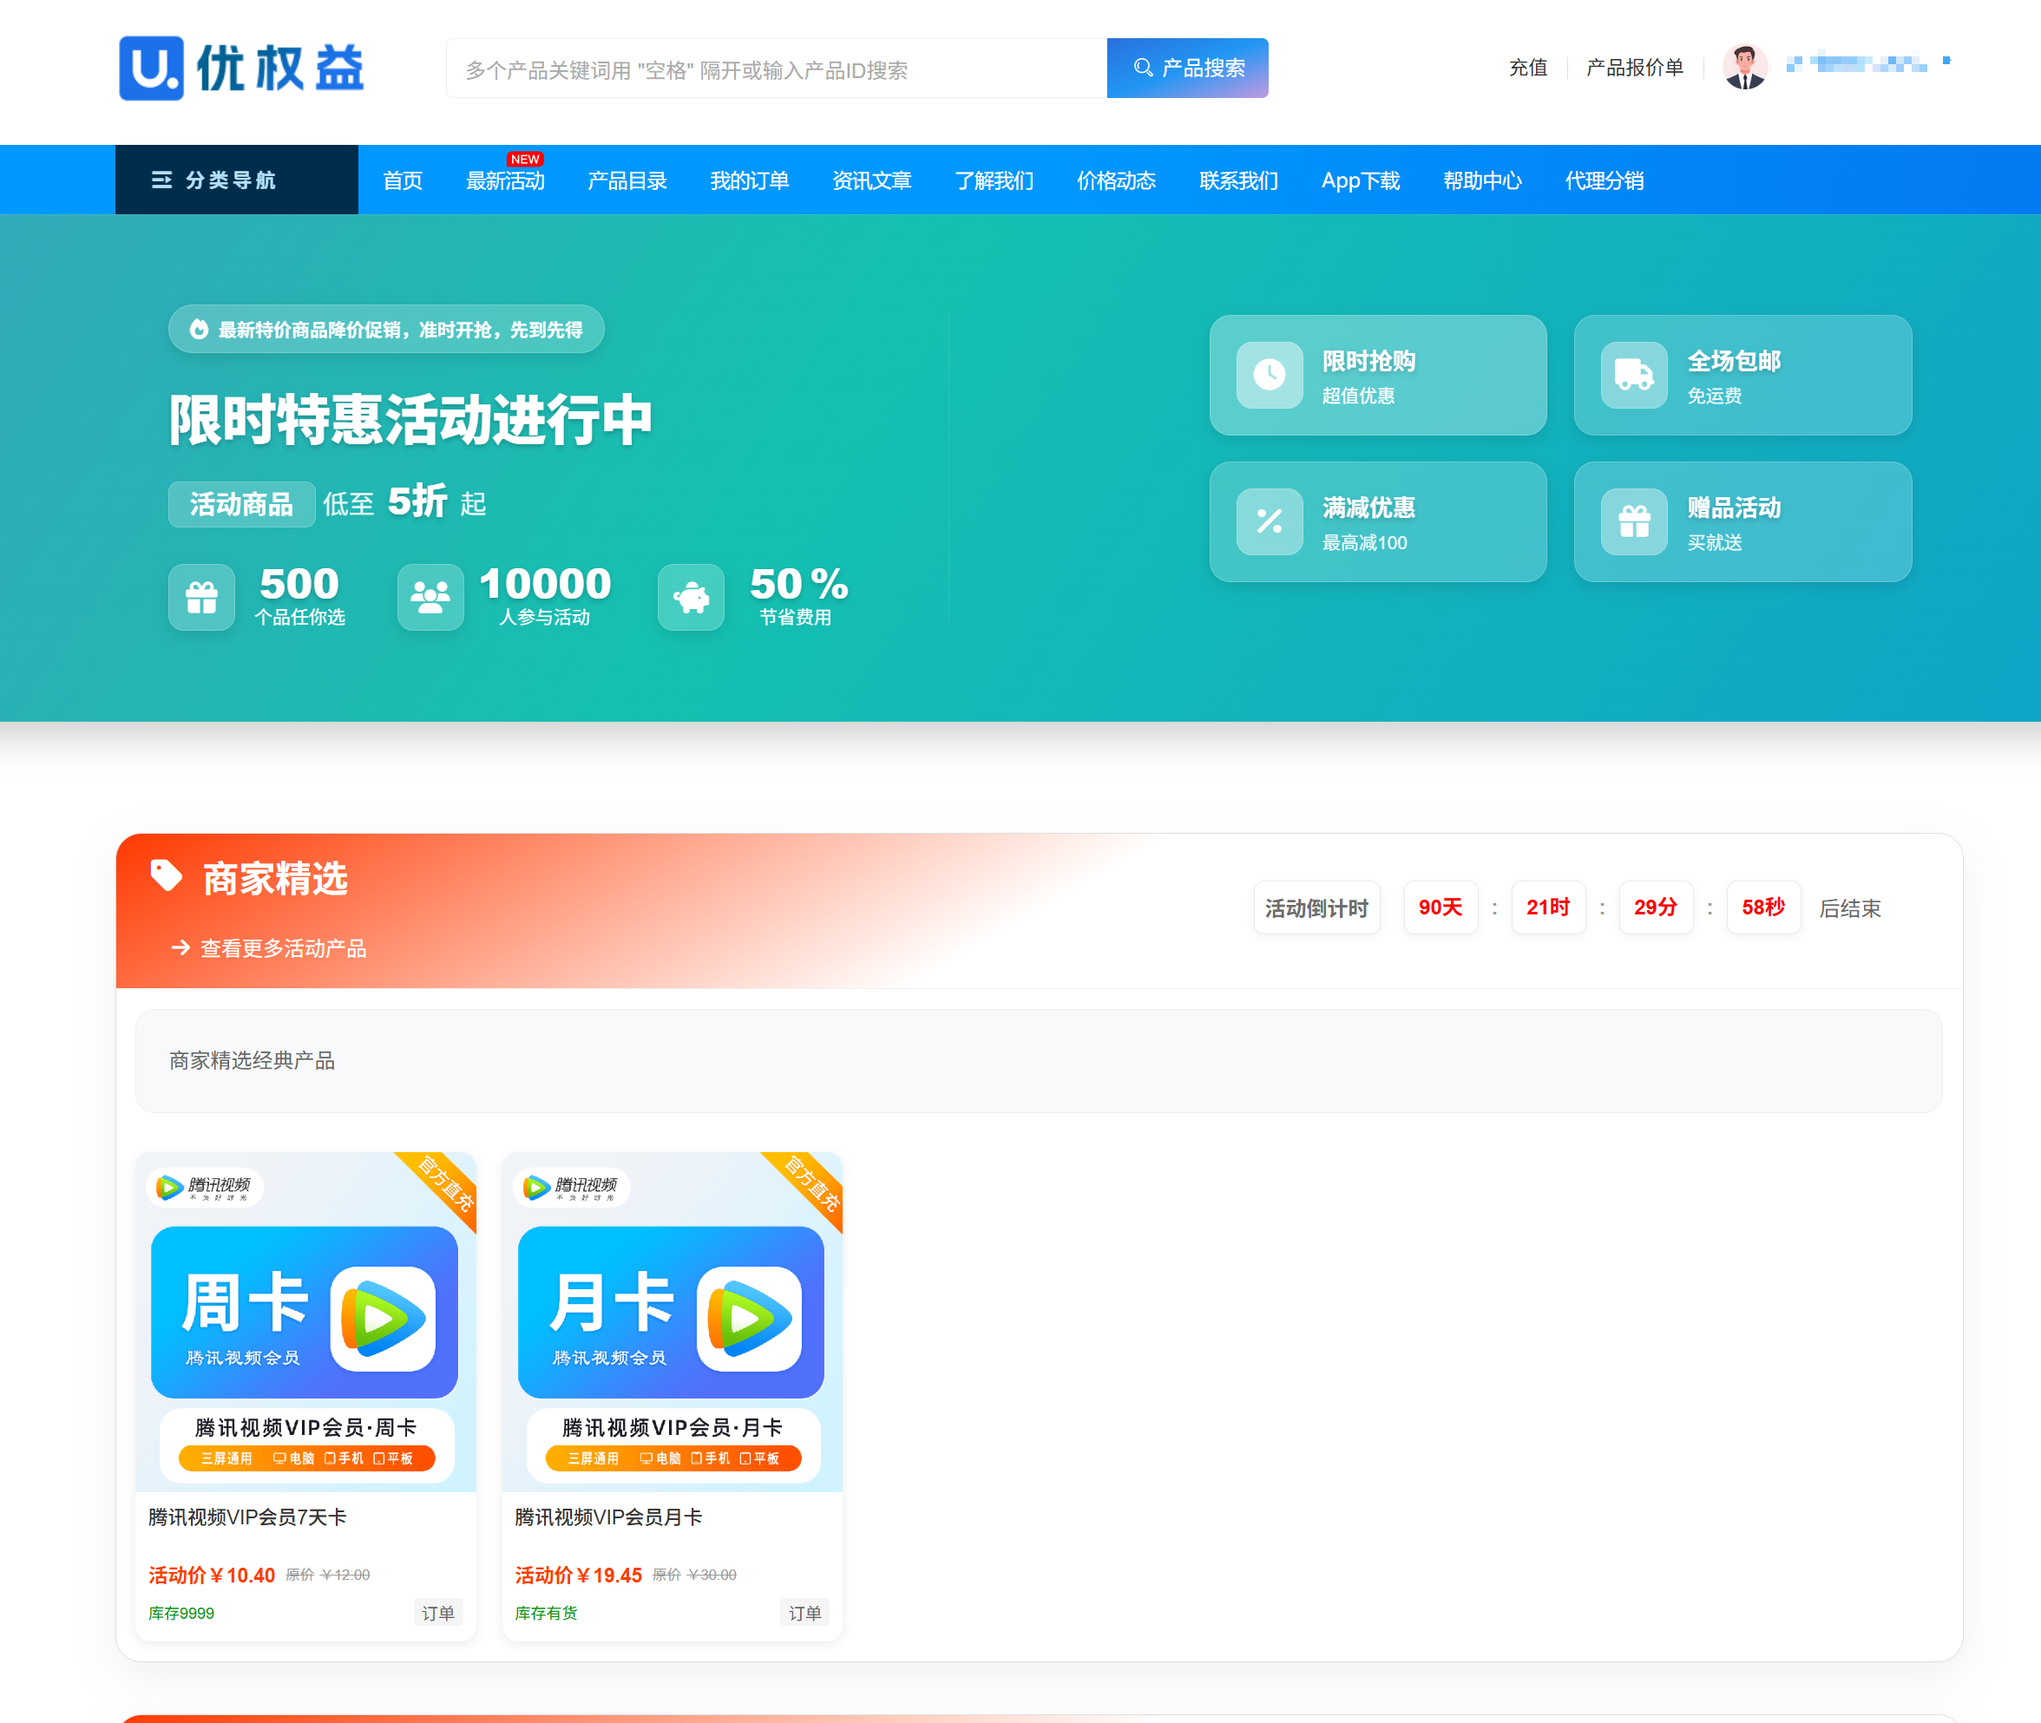Screen dimensions: 2041x1723
Task: Click the people icon beside 10000
Action: point(430,597)
